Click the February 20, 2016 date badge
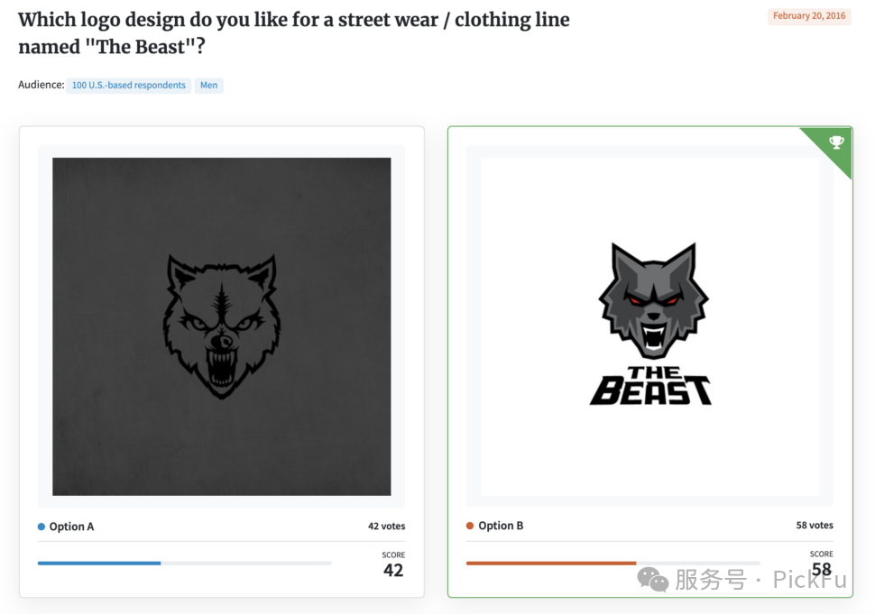Image resolution: width=875 pixels, height=614 pixels. click(x=809, y=16)
